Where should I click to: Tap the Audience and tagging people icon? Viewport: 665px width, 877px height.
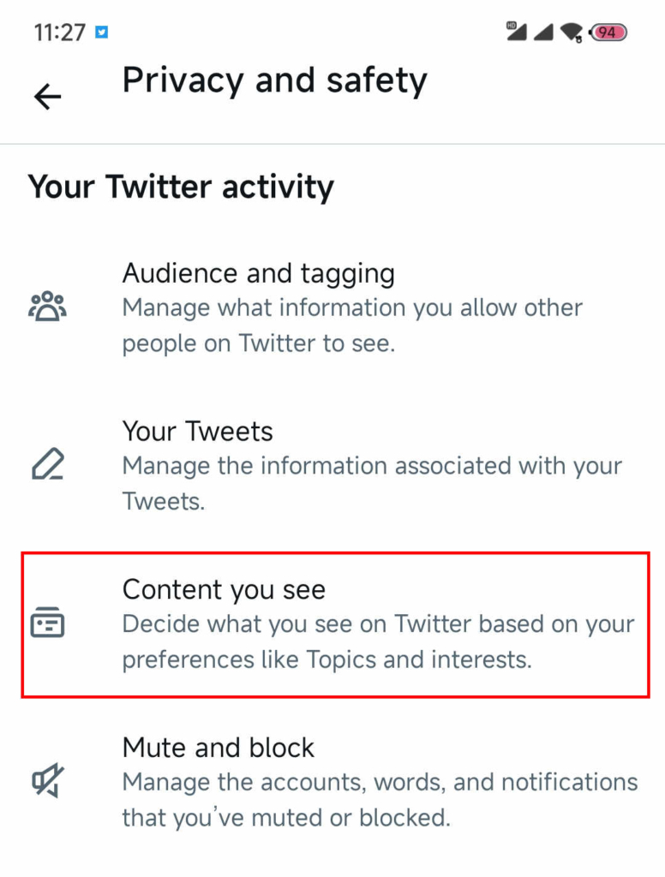[x=47, y=306]
